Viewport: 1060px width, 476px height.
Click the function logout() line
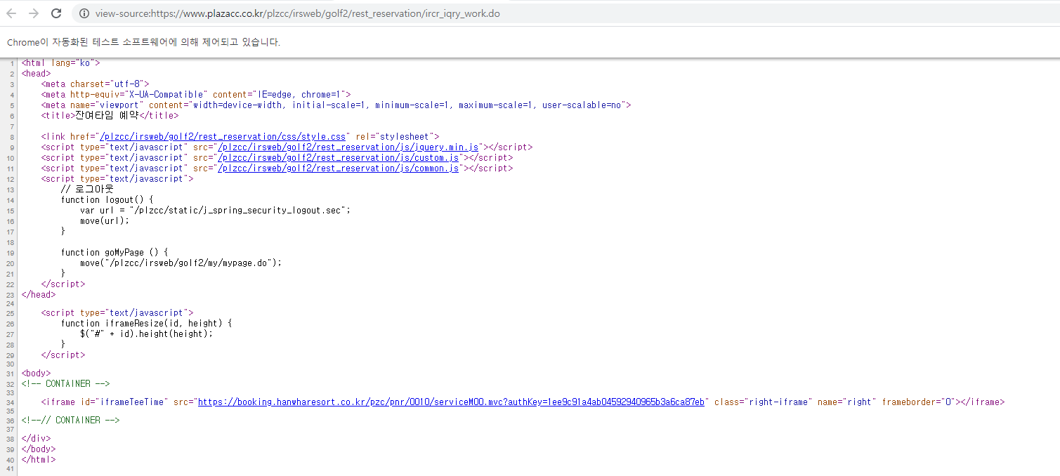(x=107, y=200)
